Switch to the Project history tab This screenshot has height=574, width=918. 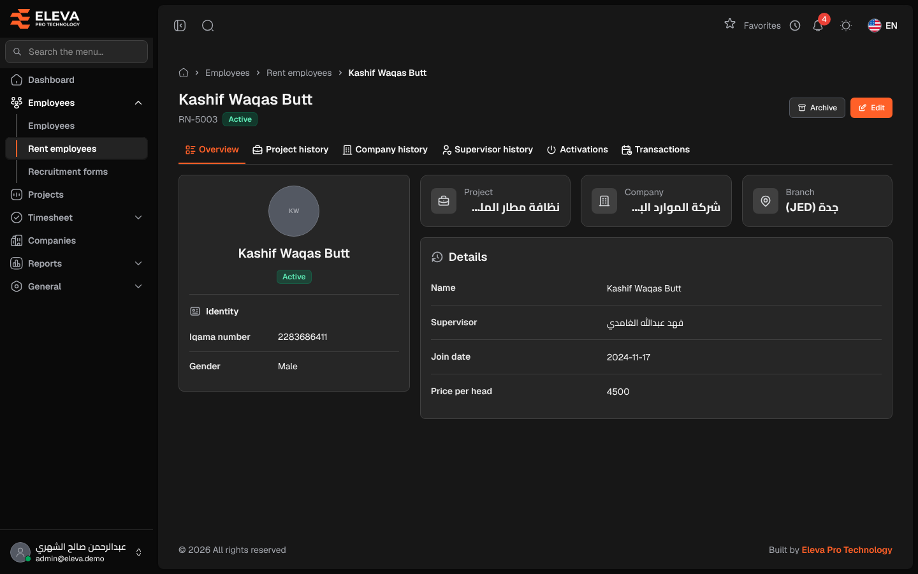point(290,149)
